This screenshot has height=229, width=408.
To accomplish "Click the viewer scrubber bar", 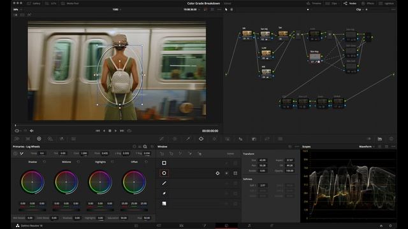I will pyautogui.click(x=117, y=125).
